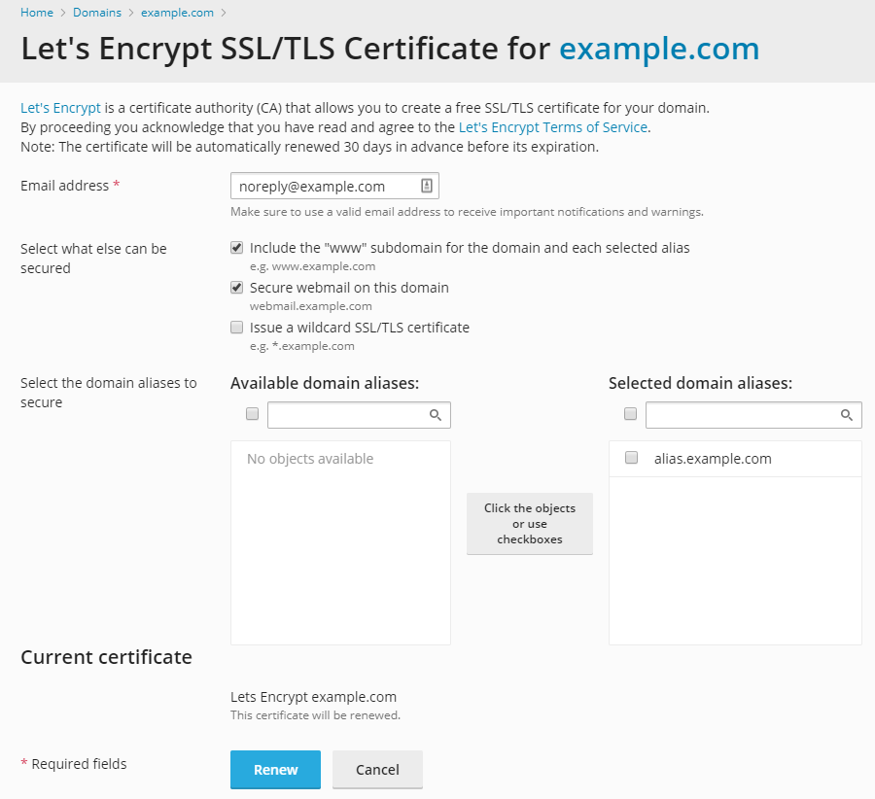Screen dimensions: 875x799
Task: Go to Home breadcrumb
Action: coord(37,13)
